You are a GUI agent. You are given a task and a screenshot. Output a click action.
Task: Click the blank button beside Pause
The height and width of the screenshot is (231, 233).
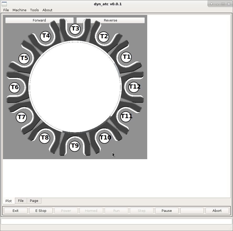[x=192, y=211]
